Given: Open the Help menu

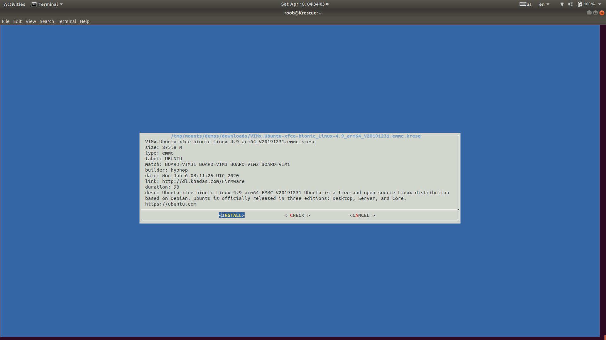Looking at the screenshot, I should click(84, 21).
